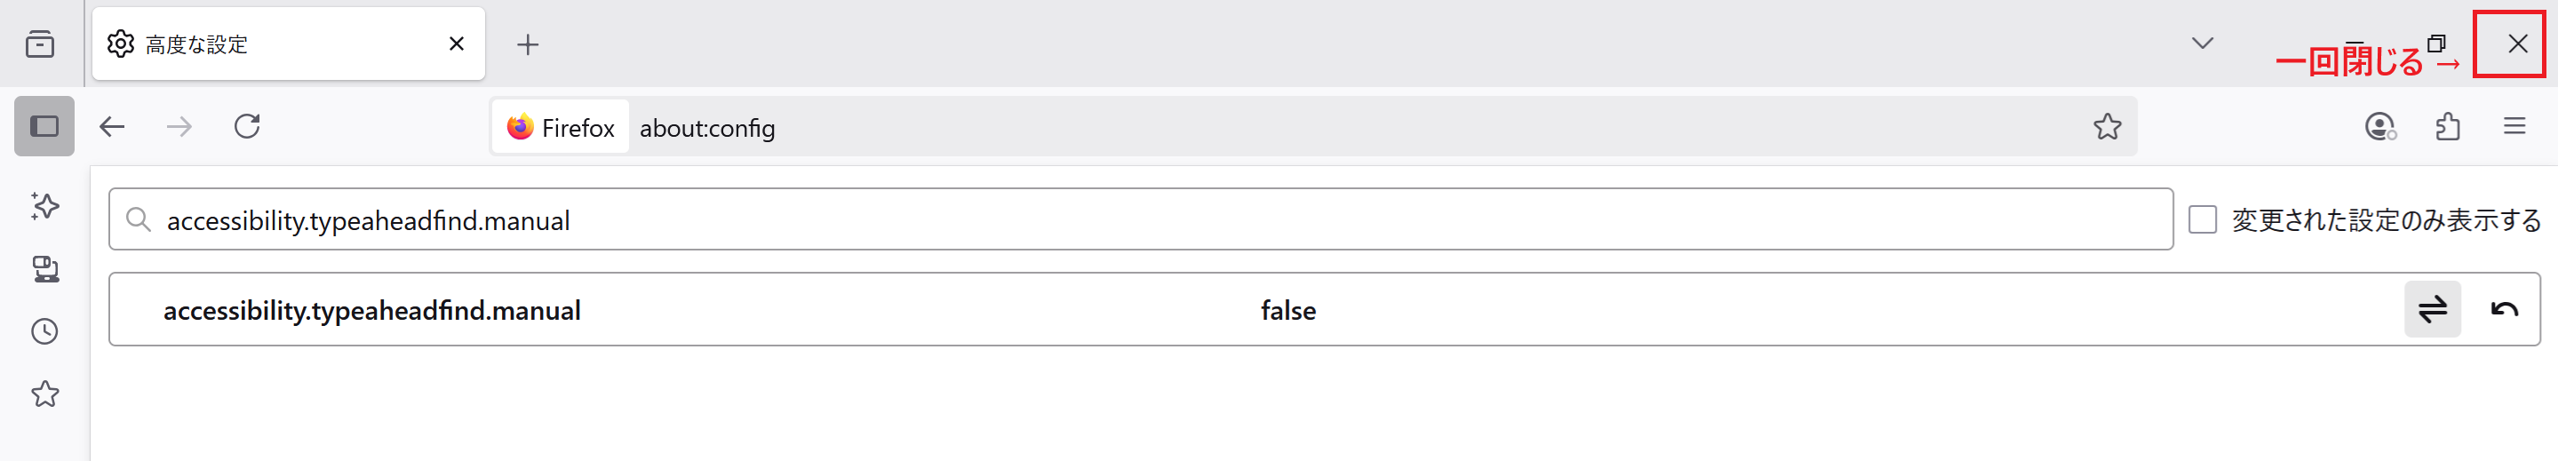
Task: Open the AI chatbot sidebar panel
Action: point(44,206)
